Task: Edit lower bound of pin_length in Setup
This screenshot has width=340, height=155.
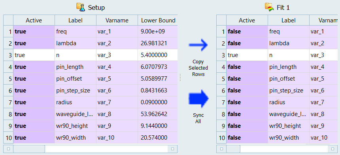Action: (x=158, y=67)
